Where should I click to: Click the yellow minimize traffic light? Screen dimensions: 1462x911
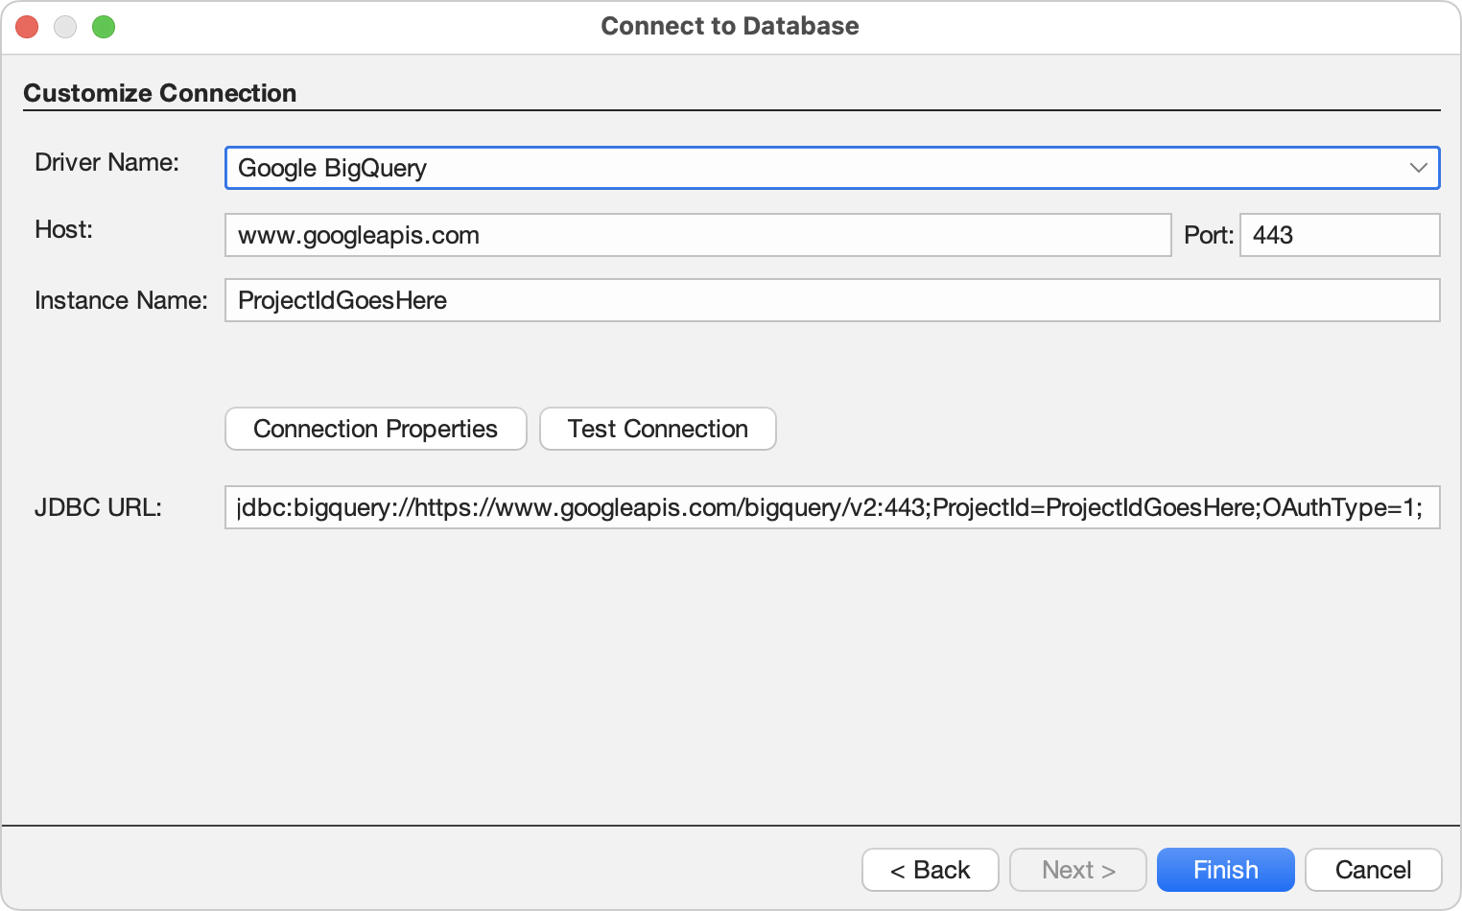point(65,26)
